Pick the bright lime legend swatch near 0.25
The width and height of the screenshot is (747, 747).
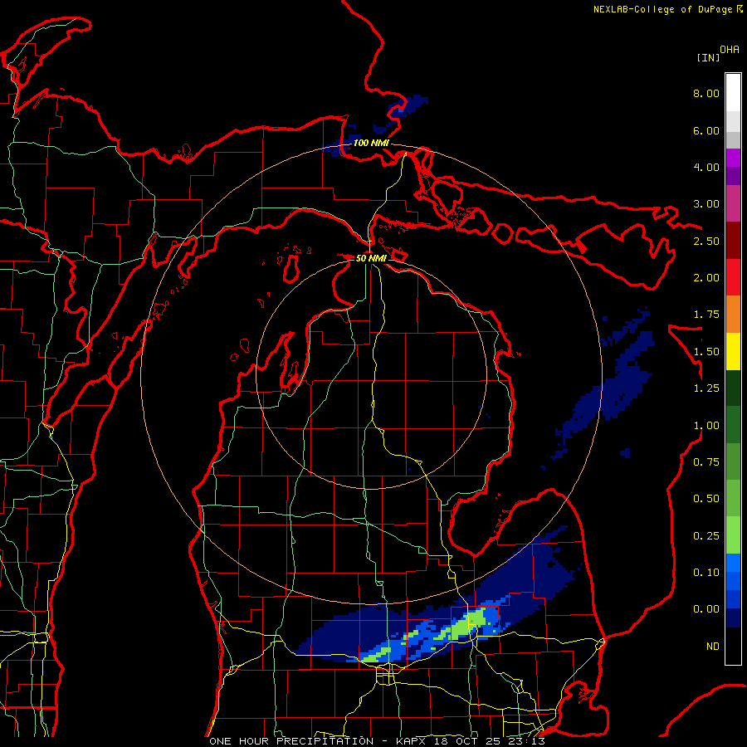click(x=733, y=535)
